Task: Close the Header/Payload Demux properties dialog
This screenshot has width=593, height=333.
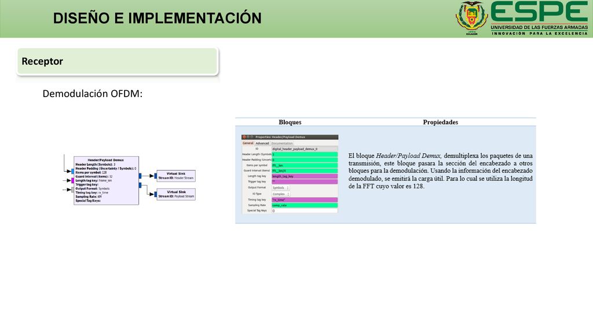Action: [x=244, y=137]
